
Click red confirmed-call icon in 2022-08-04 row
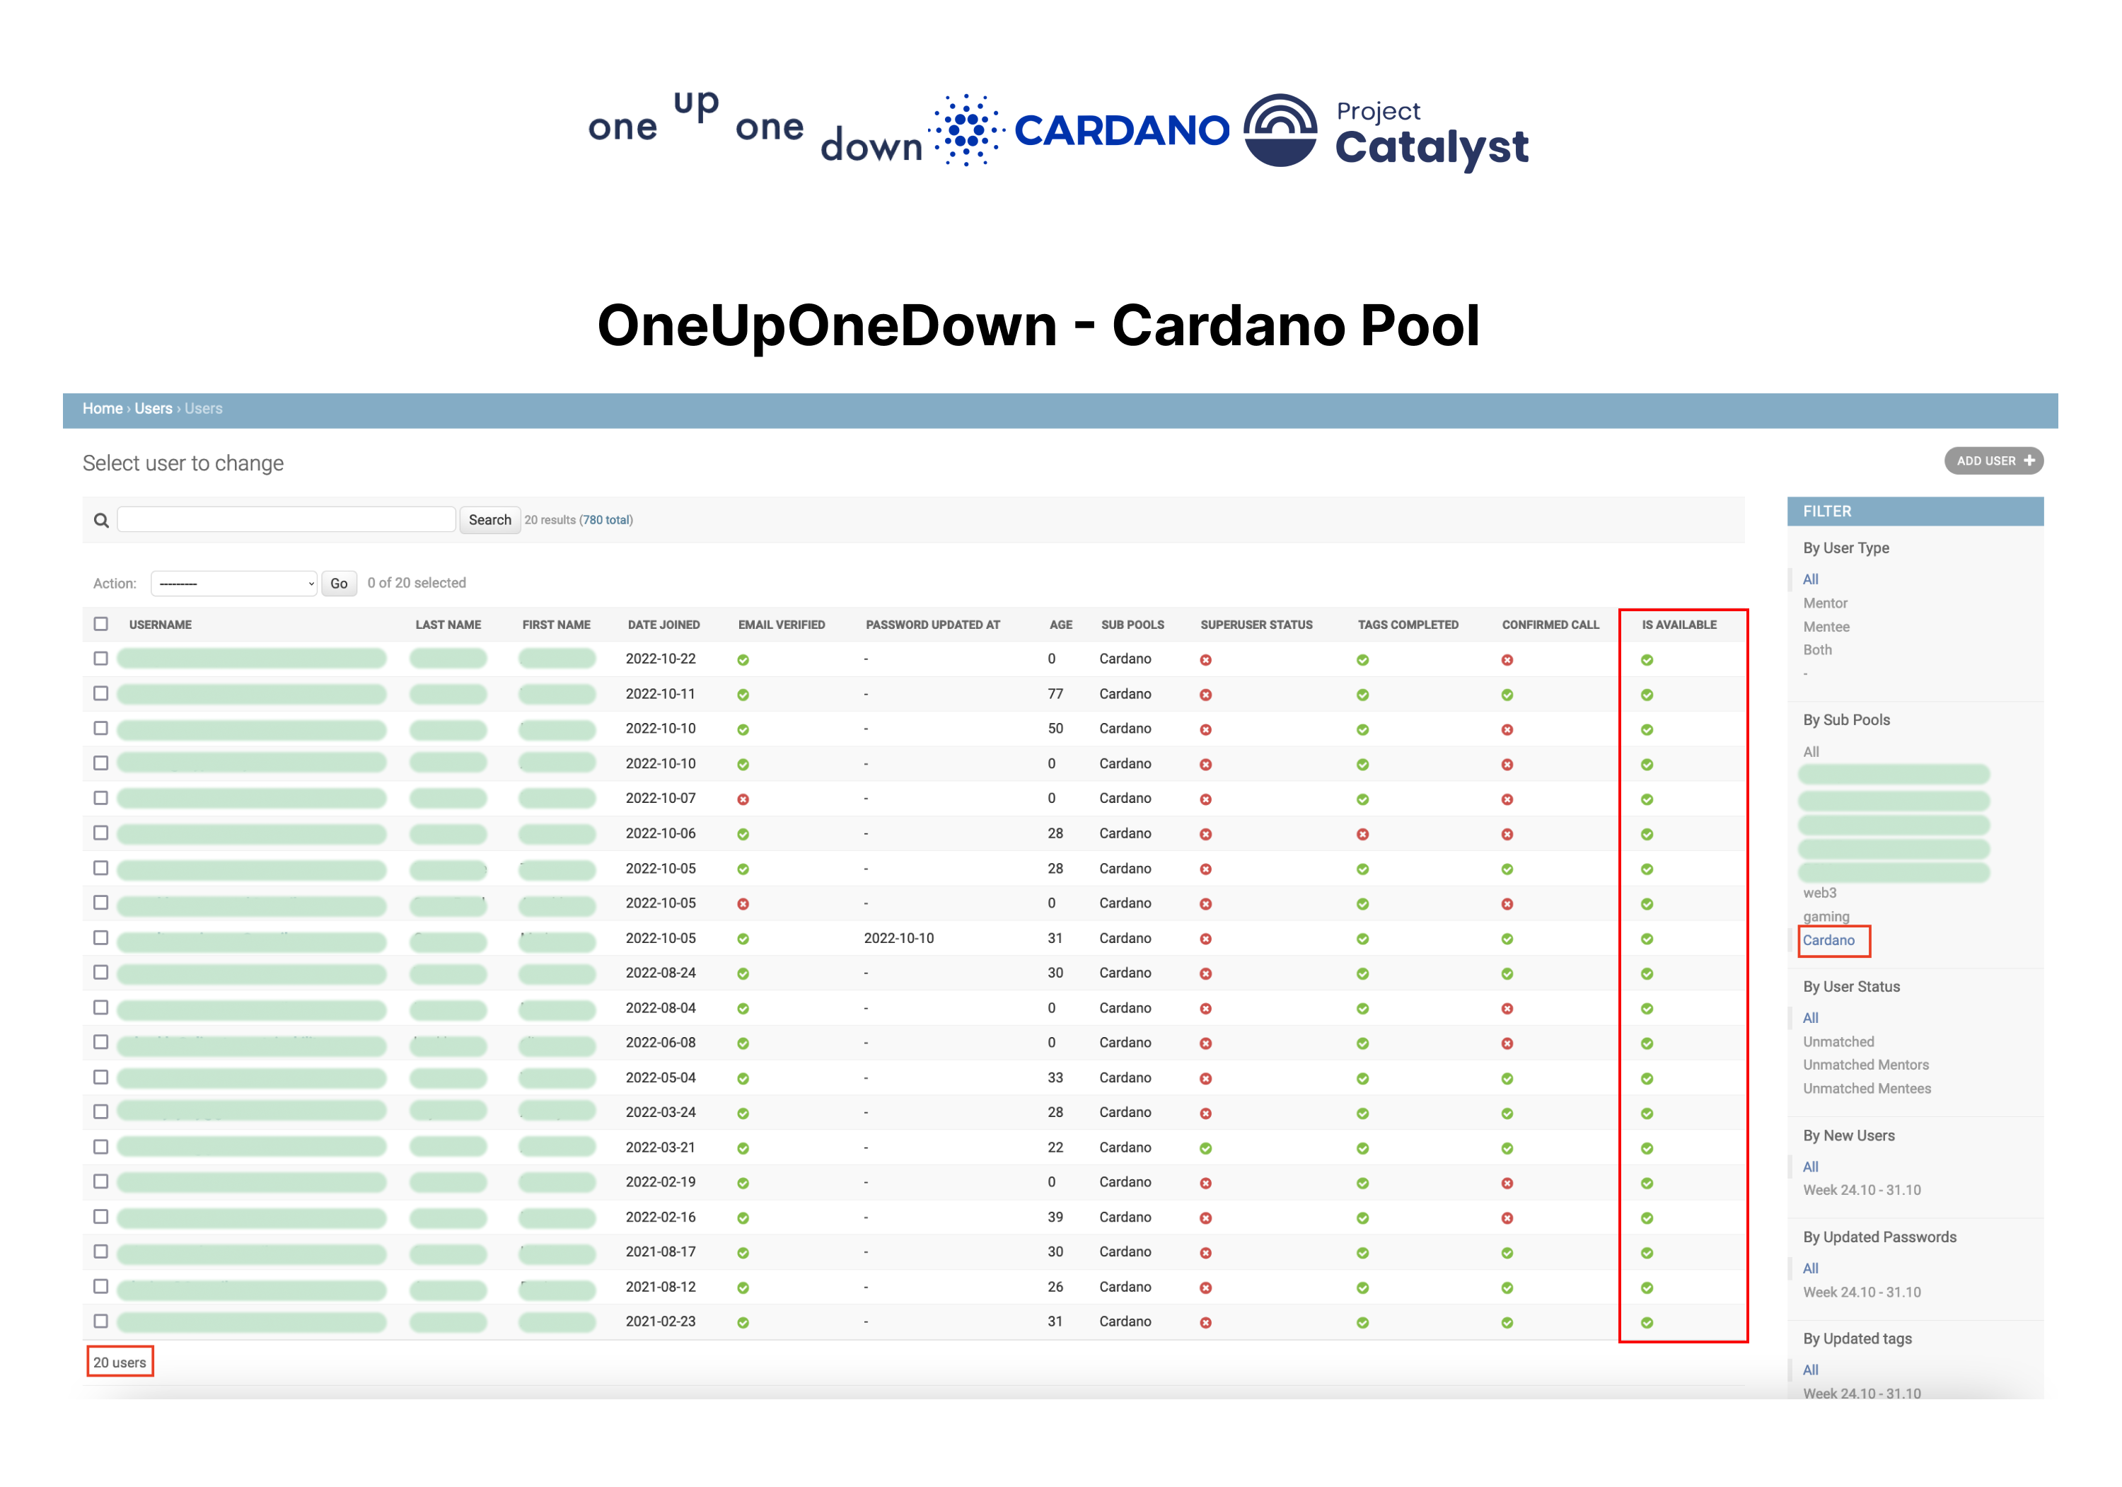[1507, 1008]
